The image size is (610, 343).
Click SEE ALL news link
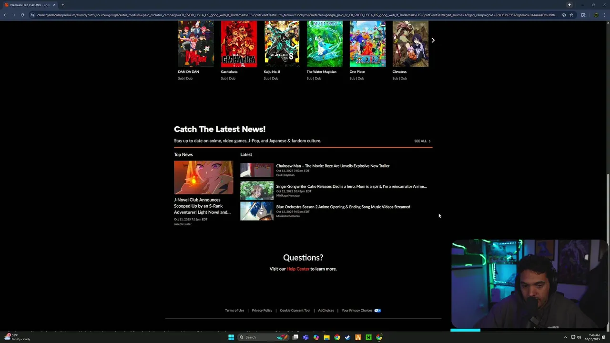click(x=422, y=141)
